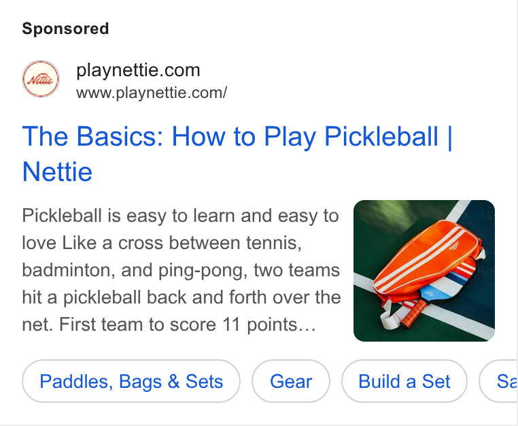The width and height of the screenshot is (518, 426).
Task: Choose the "Build a Set" chip
Action: pos(404,381)
